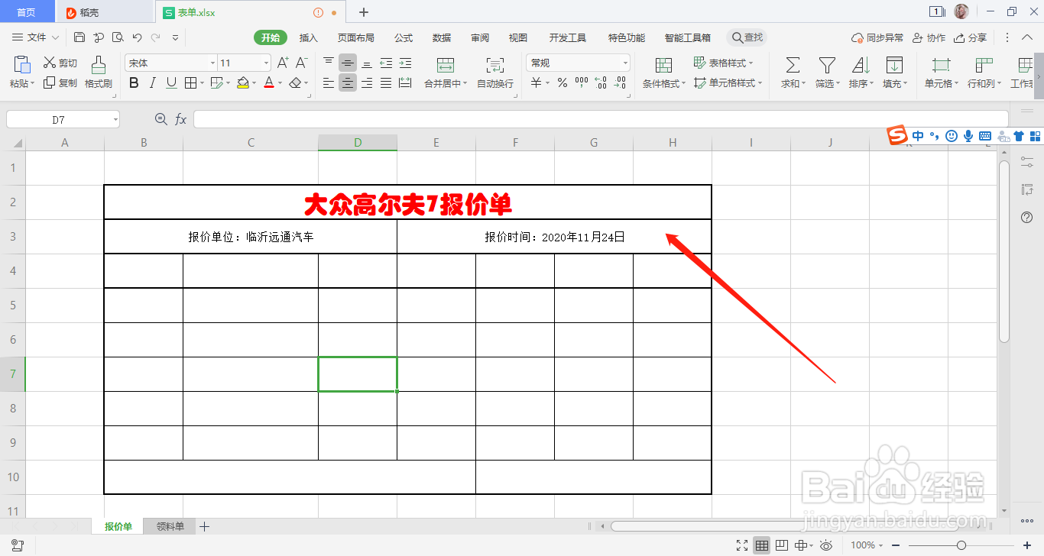Apply thousands separator (000) format icon

tap(582, 82)
